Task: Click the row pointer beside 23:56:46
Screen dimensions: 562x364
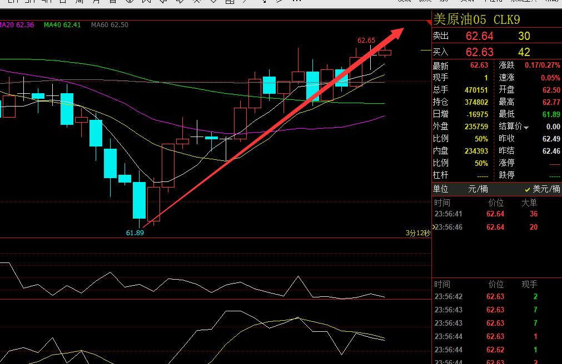Action: point(434,227)
